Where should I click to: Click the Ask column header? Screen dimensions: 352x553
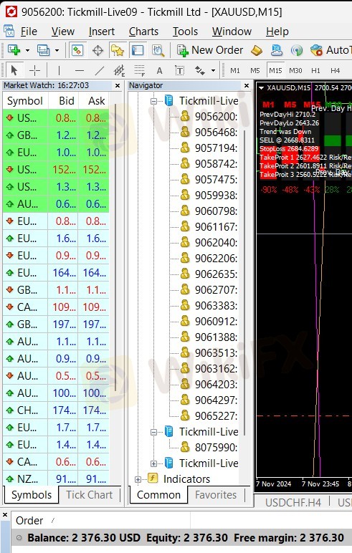[94, 101]
